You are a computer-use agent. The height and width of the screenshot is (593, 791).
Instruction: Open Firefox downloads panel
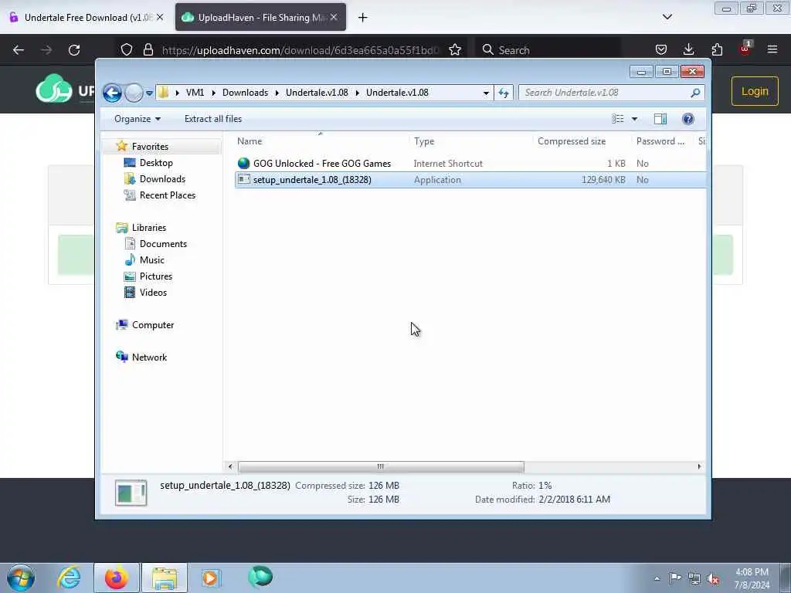688,50
